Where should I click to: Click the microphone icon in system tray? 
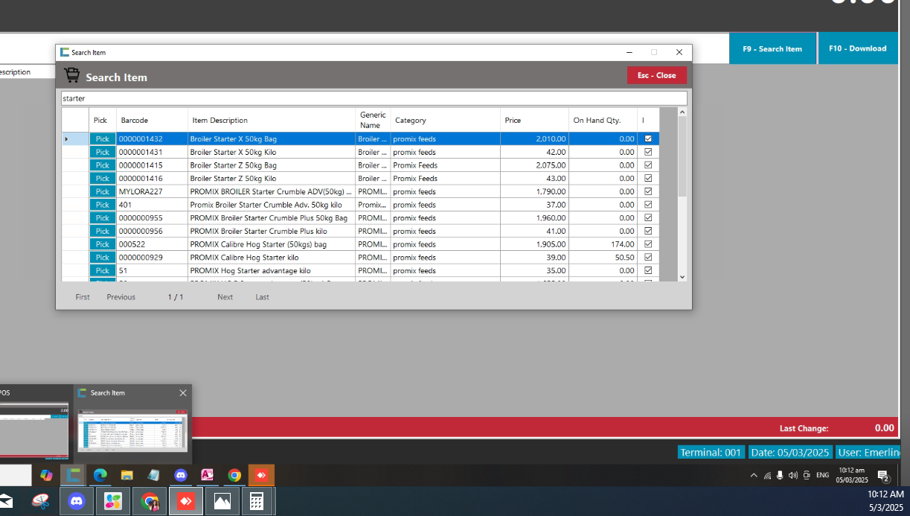coord(780,475)
